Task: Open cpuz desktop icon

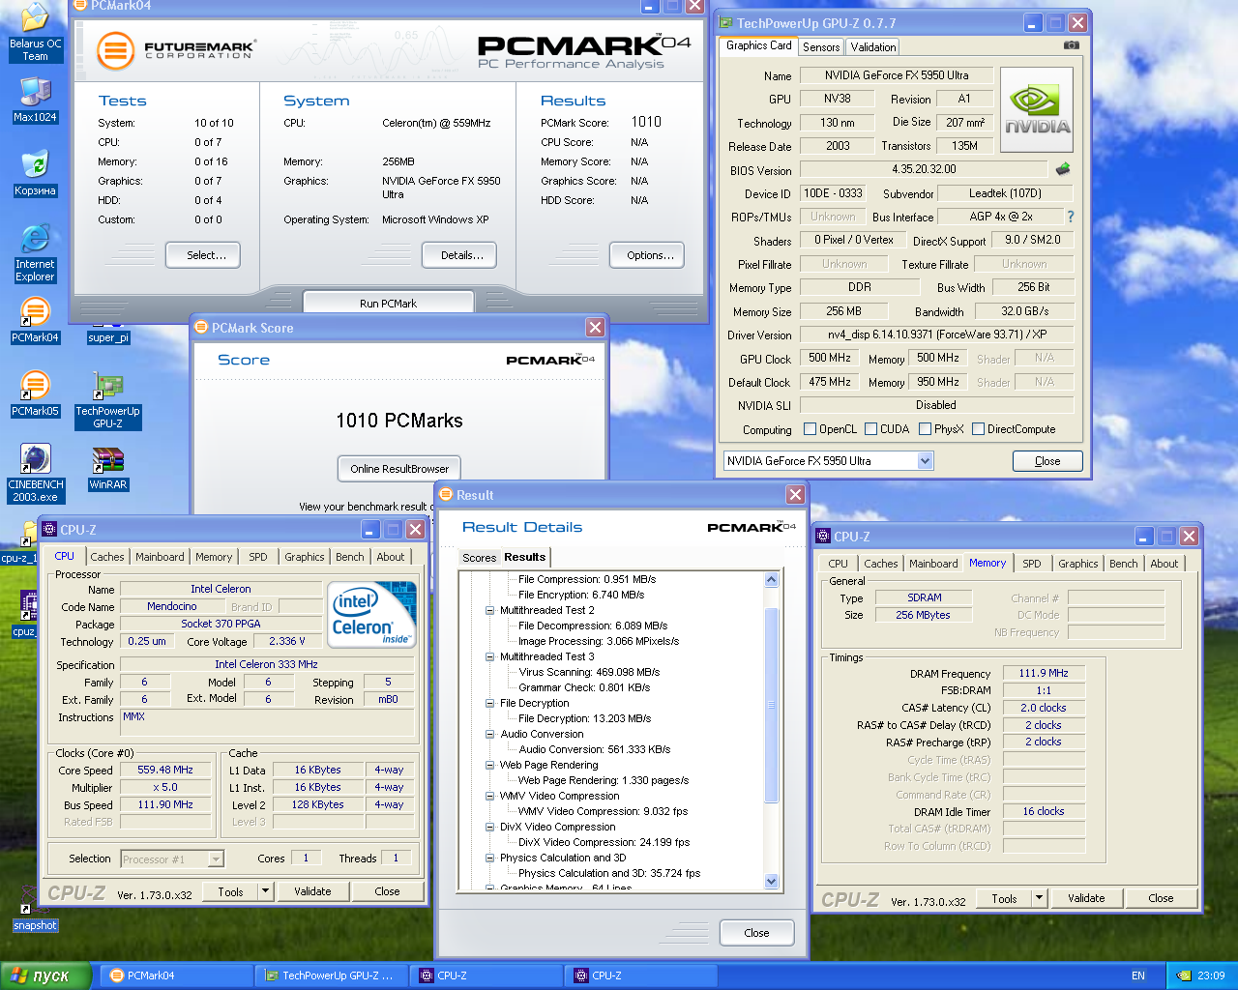Action: (x=24, y=615)
